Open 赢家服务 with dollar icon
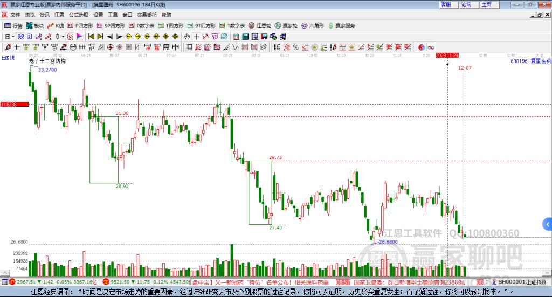Image resolution: width=552 pixels, height=297 pixels. [x=341, y=26]
